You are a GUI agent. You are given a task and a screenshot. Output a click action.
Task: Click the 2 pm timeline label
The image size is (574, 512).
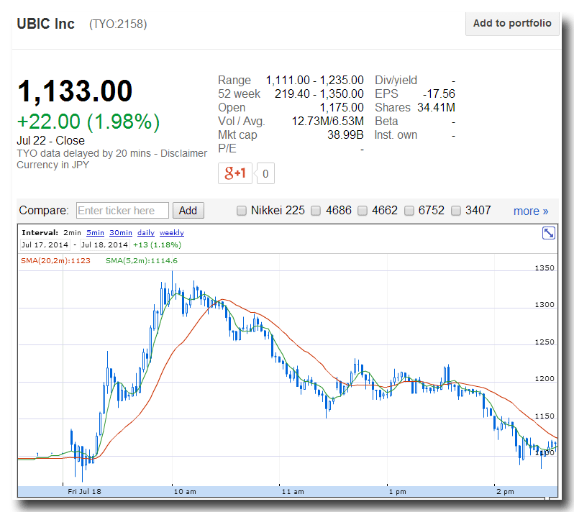tap(505, 491)
